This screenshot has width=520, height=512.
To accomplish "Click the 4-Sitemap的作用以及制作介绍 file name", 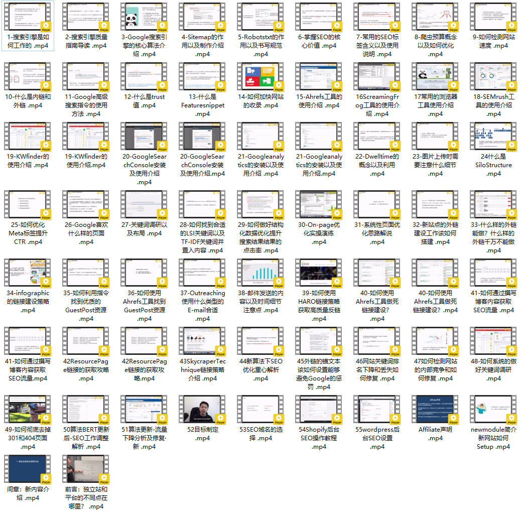I will (x=202, y=46).
